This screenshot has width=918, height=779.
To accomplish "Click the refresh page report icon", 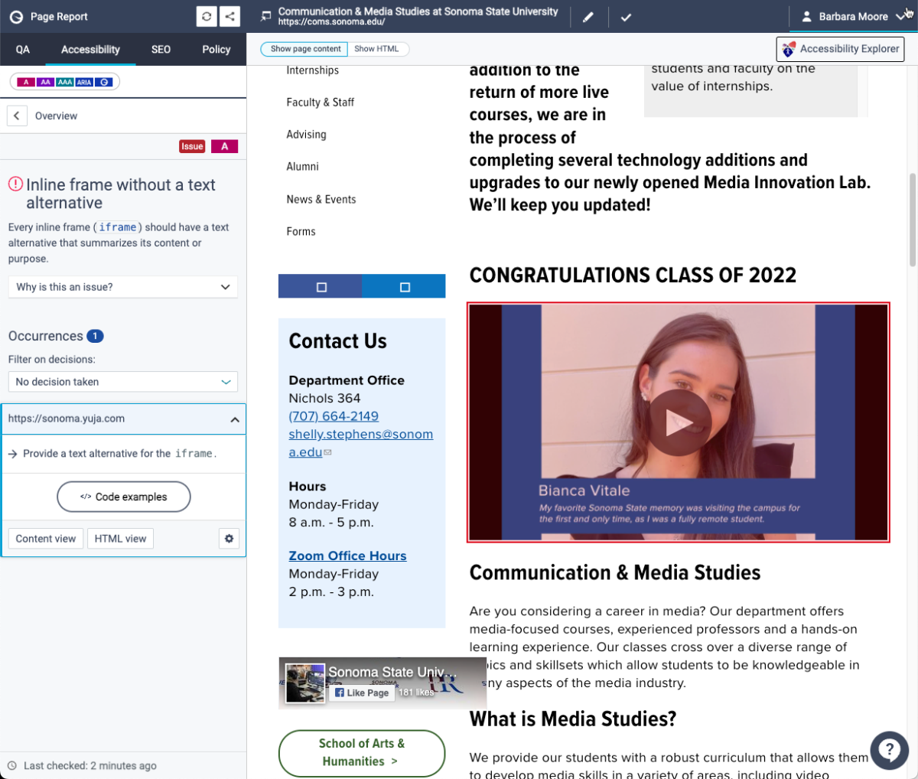I will pos(207,16).
